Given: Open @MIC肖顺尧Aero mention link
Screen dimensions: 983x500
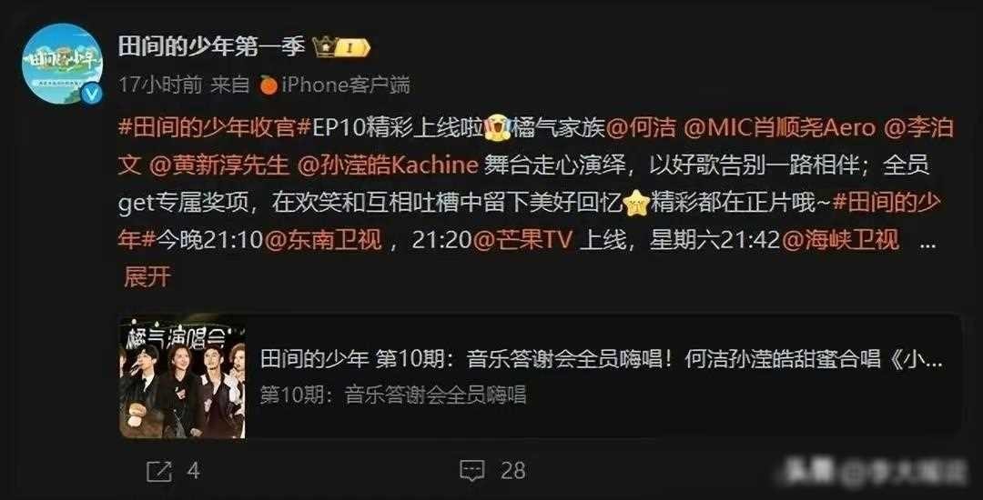Looking at the screenshot, I should pos(778,127).
